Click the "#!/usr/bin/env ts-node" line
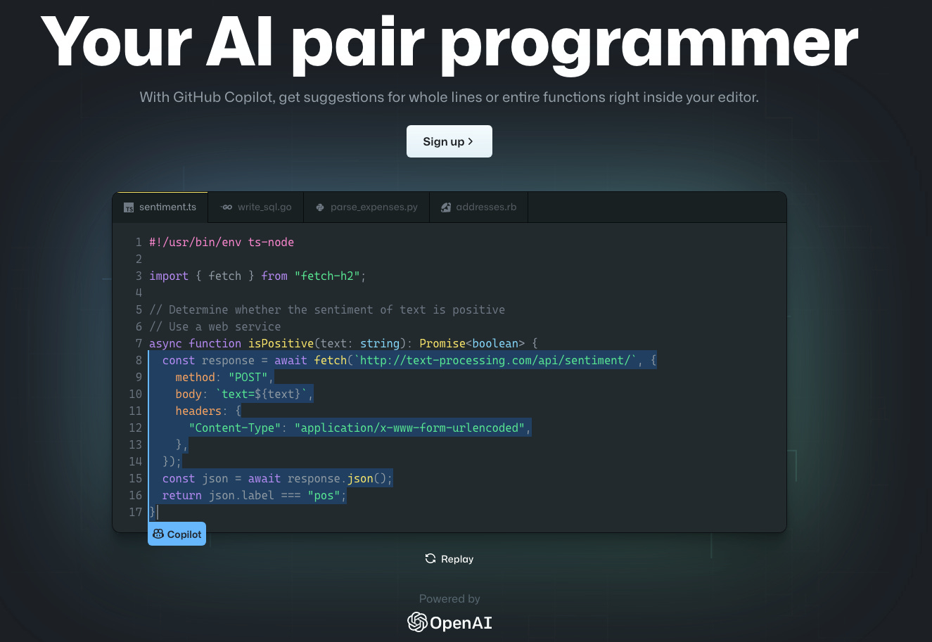Viewport: 932px width, 642px height. tap(222, 242)
